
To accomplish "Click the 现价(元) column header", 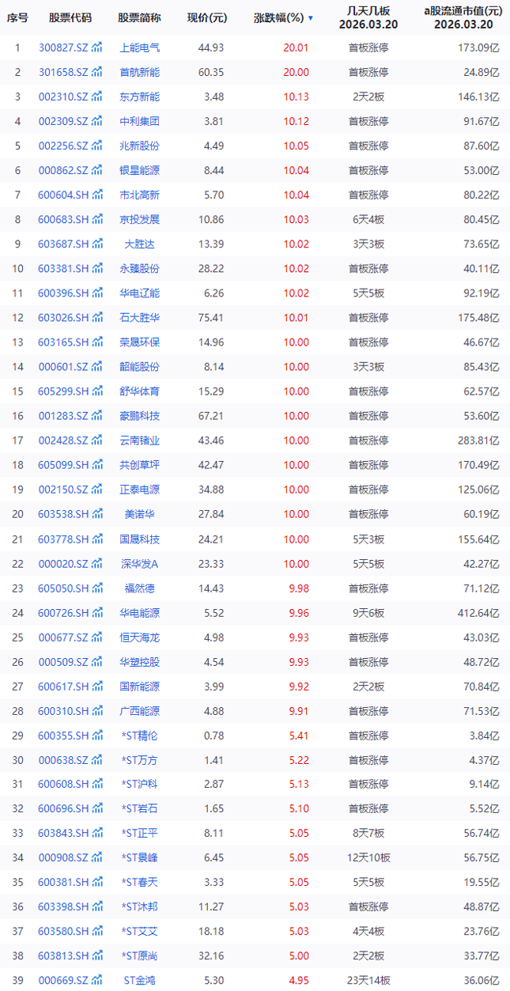I will point(206,17).
